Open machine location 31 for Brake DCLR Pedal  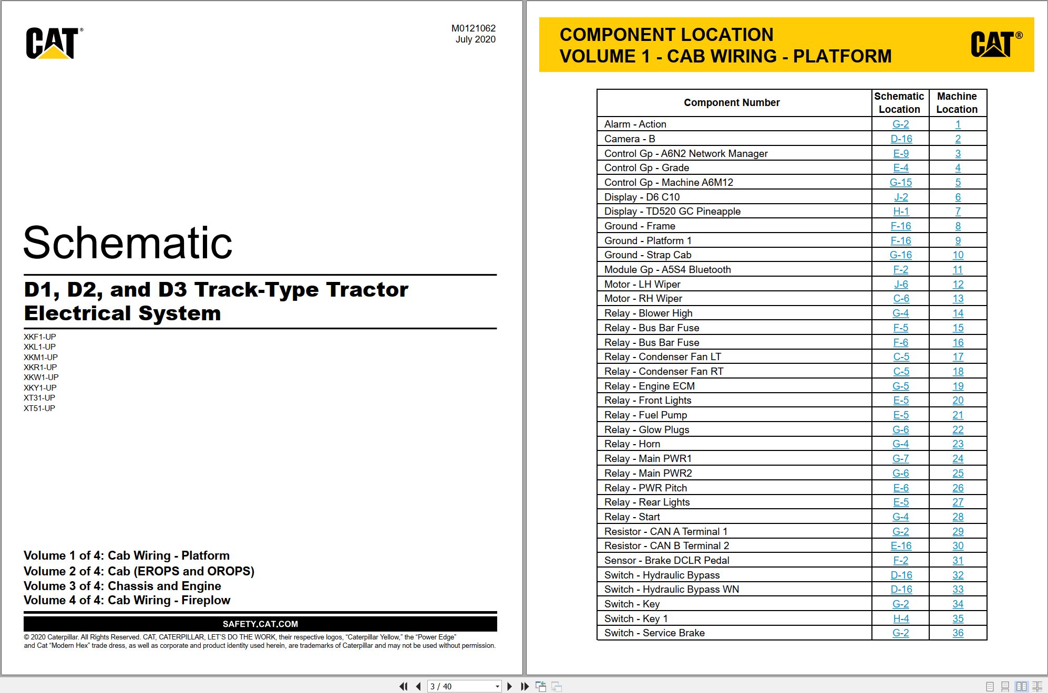(958, 561)
